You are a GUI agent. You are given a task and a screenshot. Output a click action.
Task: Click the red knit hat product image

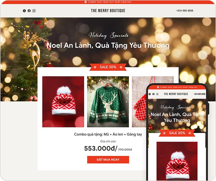click(63, 102)
